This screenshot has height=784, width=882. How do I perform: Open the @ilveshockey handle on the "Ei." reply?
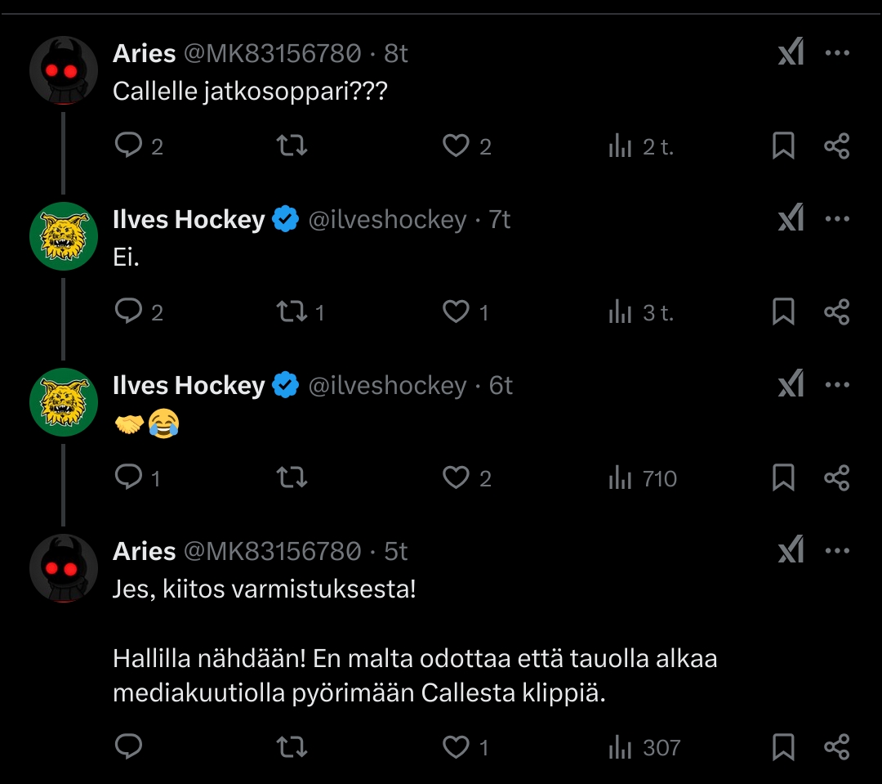[x=387, y=220]
